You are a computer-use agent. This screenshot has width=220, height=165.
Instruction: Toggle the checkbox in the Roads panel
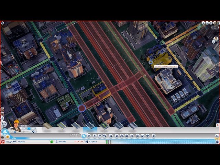coord(23,132)
